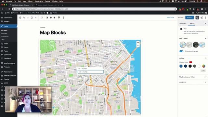Open the Chrome three-dot menu
Image resolution: width=208 pixels, height=117 pixels.
pyautogui.click(x=206, y=9)
